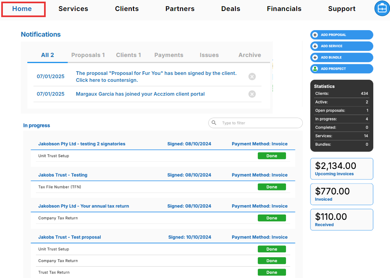Open Jakobson Pty Ltd testing 2 signatories
The height and width of the screenshot is (278, 390).
coord(82,144)
